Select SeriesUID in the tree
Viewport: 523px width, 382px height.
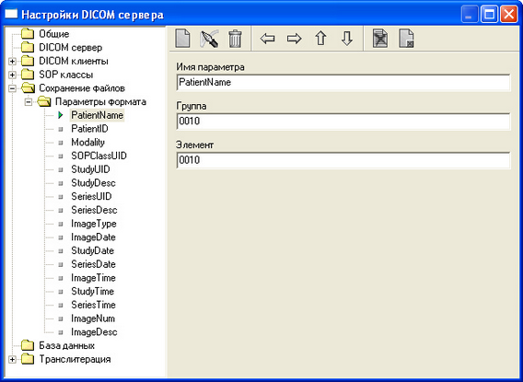91,196
